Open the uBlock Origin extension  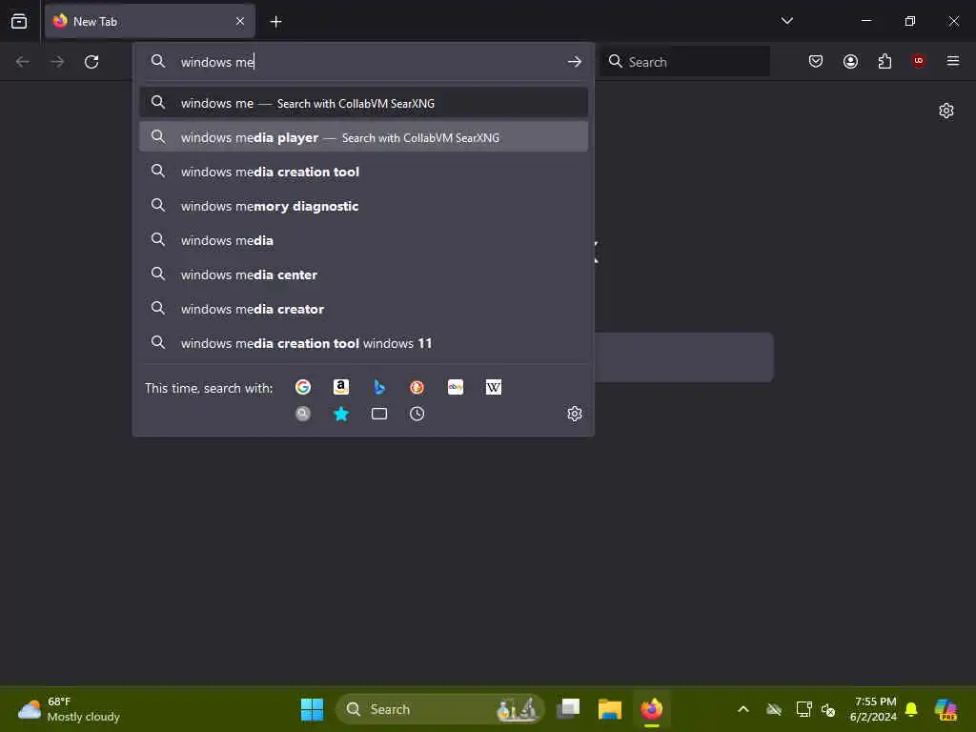918,61
